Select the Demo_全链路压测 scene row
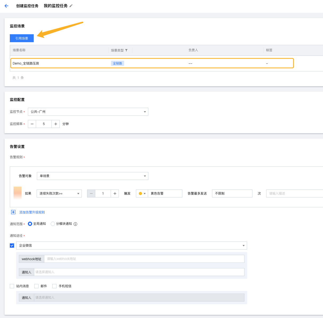Screen dimensions: 323x318 [x=152, y=63]
